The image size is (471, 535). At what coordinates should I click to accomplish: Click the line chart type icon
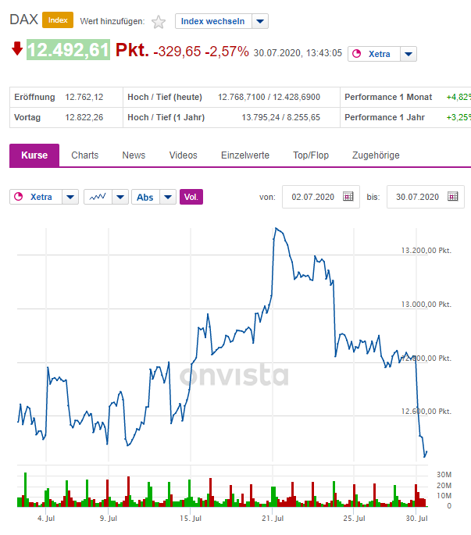coord(97,197)
